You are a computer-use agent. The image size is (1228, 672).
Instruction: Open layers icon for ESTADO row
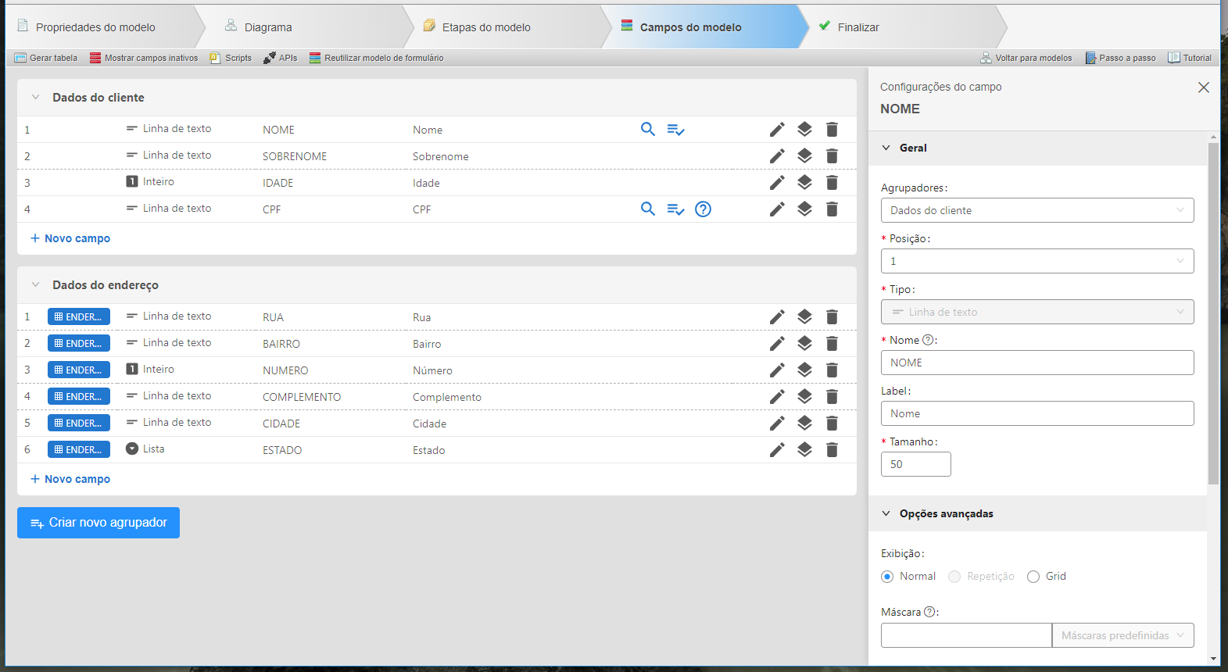coord(804,450)
